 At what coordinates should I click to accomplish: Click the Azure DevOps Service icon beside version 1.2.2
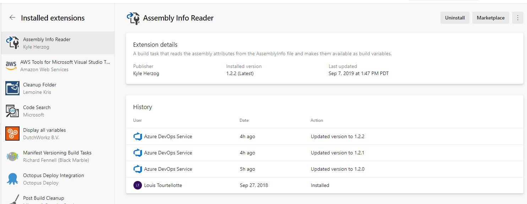pos(138,136)
